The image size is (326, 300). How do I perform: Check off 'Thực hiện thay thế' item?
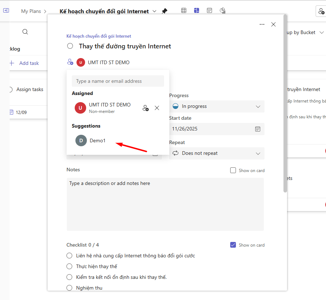pos(69,266)
